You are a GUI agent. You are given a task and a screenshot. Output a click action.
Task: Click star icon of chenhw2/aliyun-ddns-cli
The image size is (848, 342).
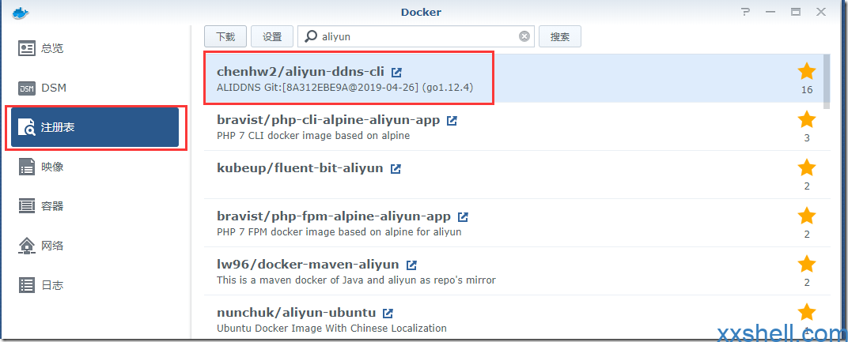[x=806, y=71]
